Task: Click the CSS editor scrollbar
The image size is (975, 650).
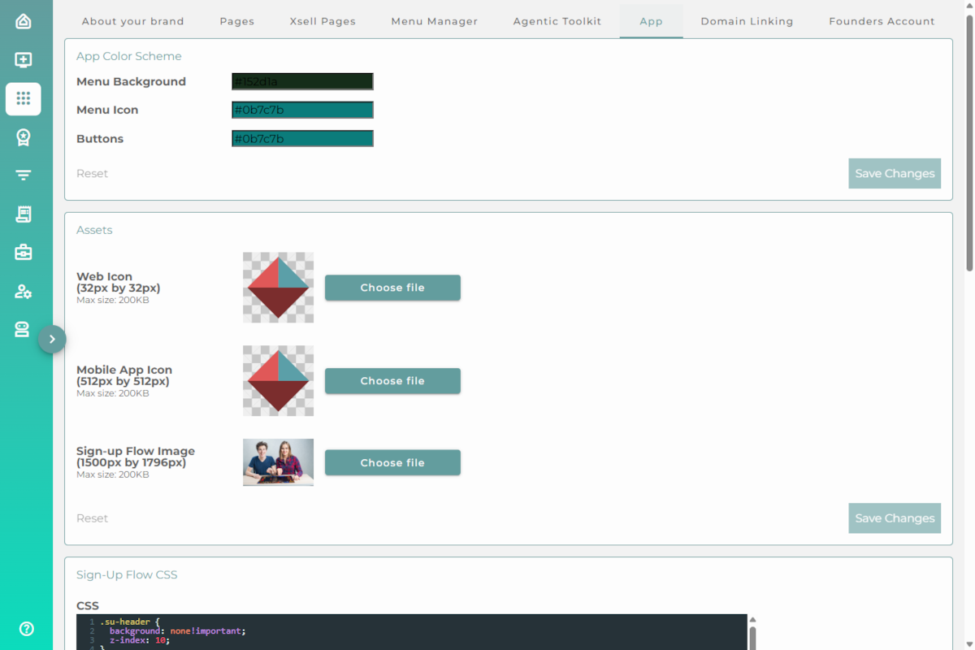Action: (x=752, y=637)
